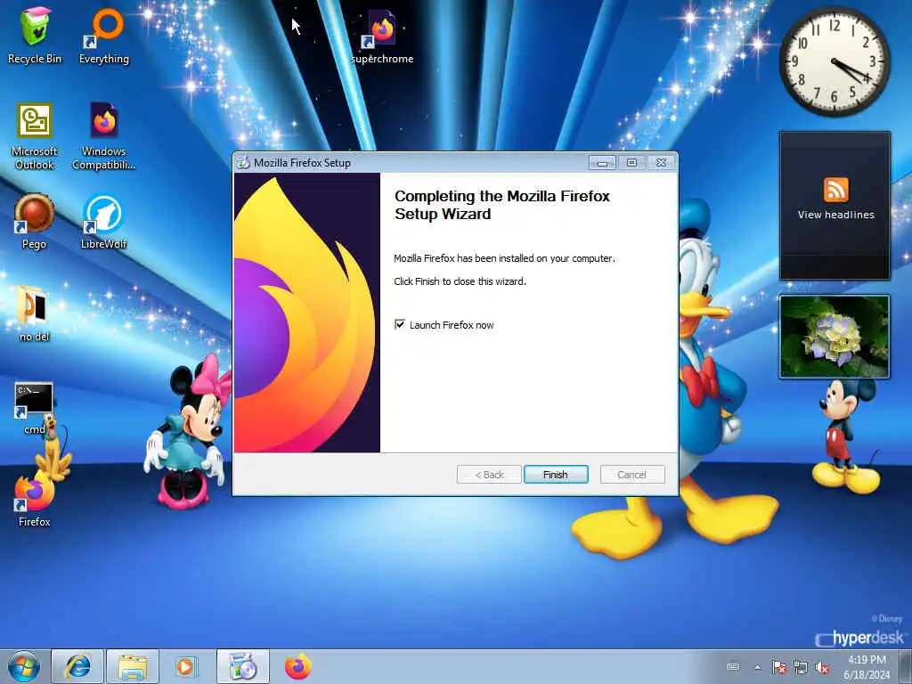Open the Action Center flag tray icon
This screenshot has width=912, height=684.
(779, 667)
